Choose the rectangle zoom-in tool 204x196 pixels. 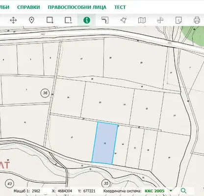point(50,21)
